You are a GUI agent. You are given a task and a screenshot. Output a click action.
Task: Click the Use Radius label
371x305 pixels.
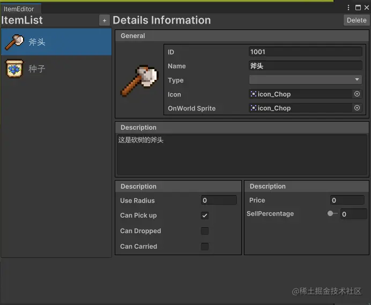tap(137, 200)
